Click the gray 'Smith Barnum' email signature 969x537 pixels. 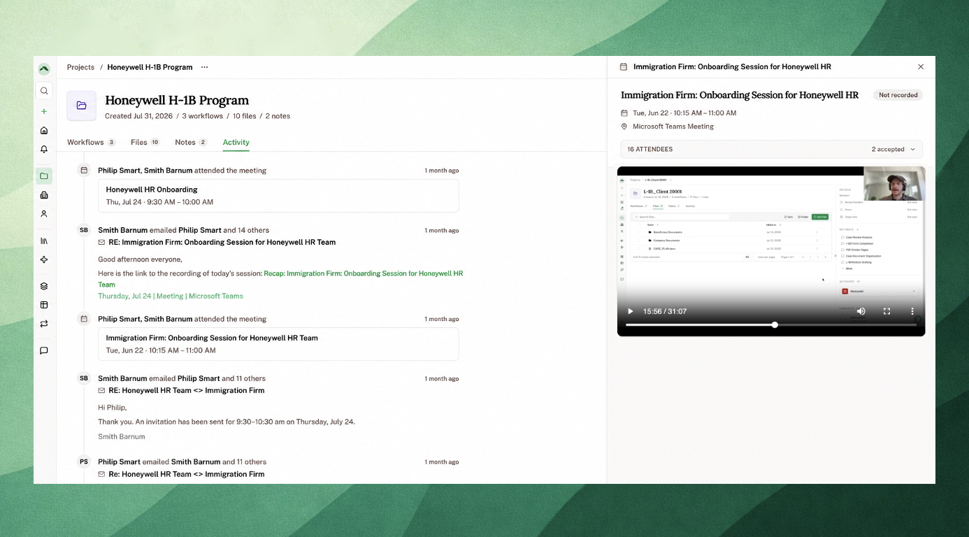pyautogui.click(x=122, y=437)
